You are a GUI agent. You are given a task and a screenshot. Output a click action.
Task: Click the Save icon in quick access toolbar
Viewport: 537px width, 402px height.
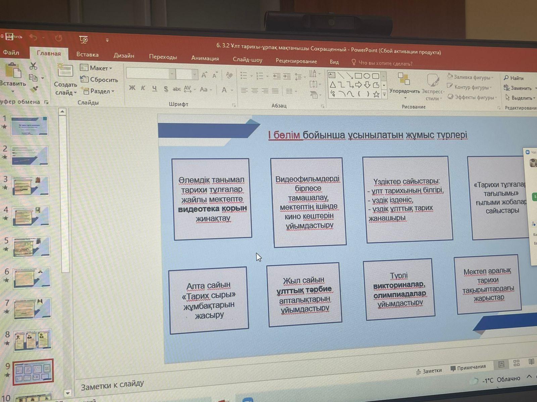point(9,37)
